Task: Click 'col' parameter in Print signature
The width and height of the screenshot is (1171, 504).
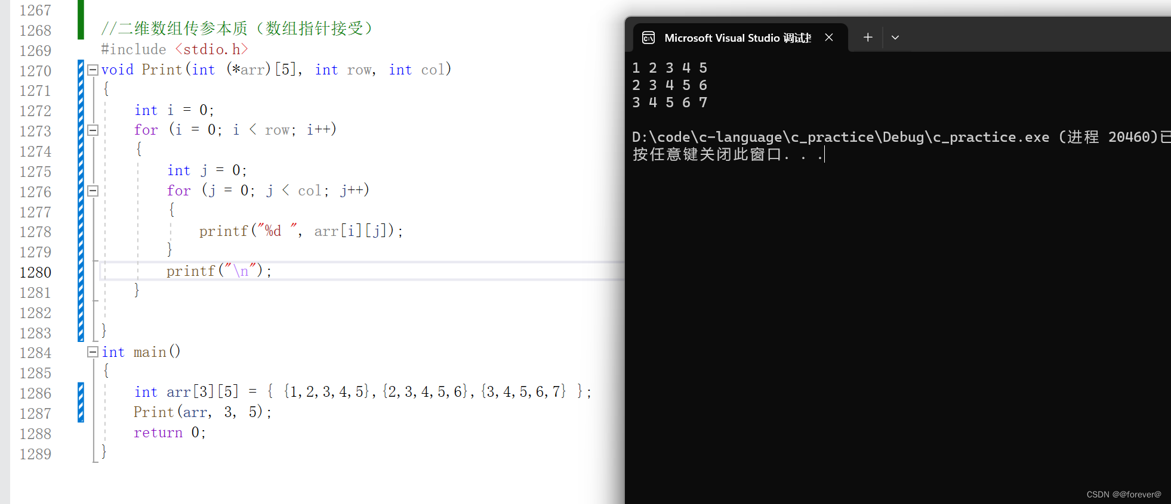Action: (433, 70)
